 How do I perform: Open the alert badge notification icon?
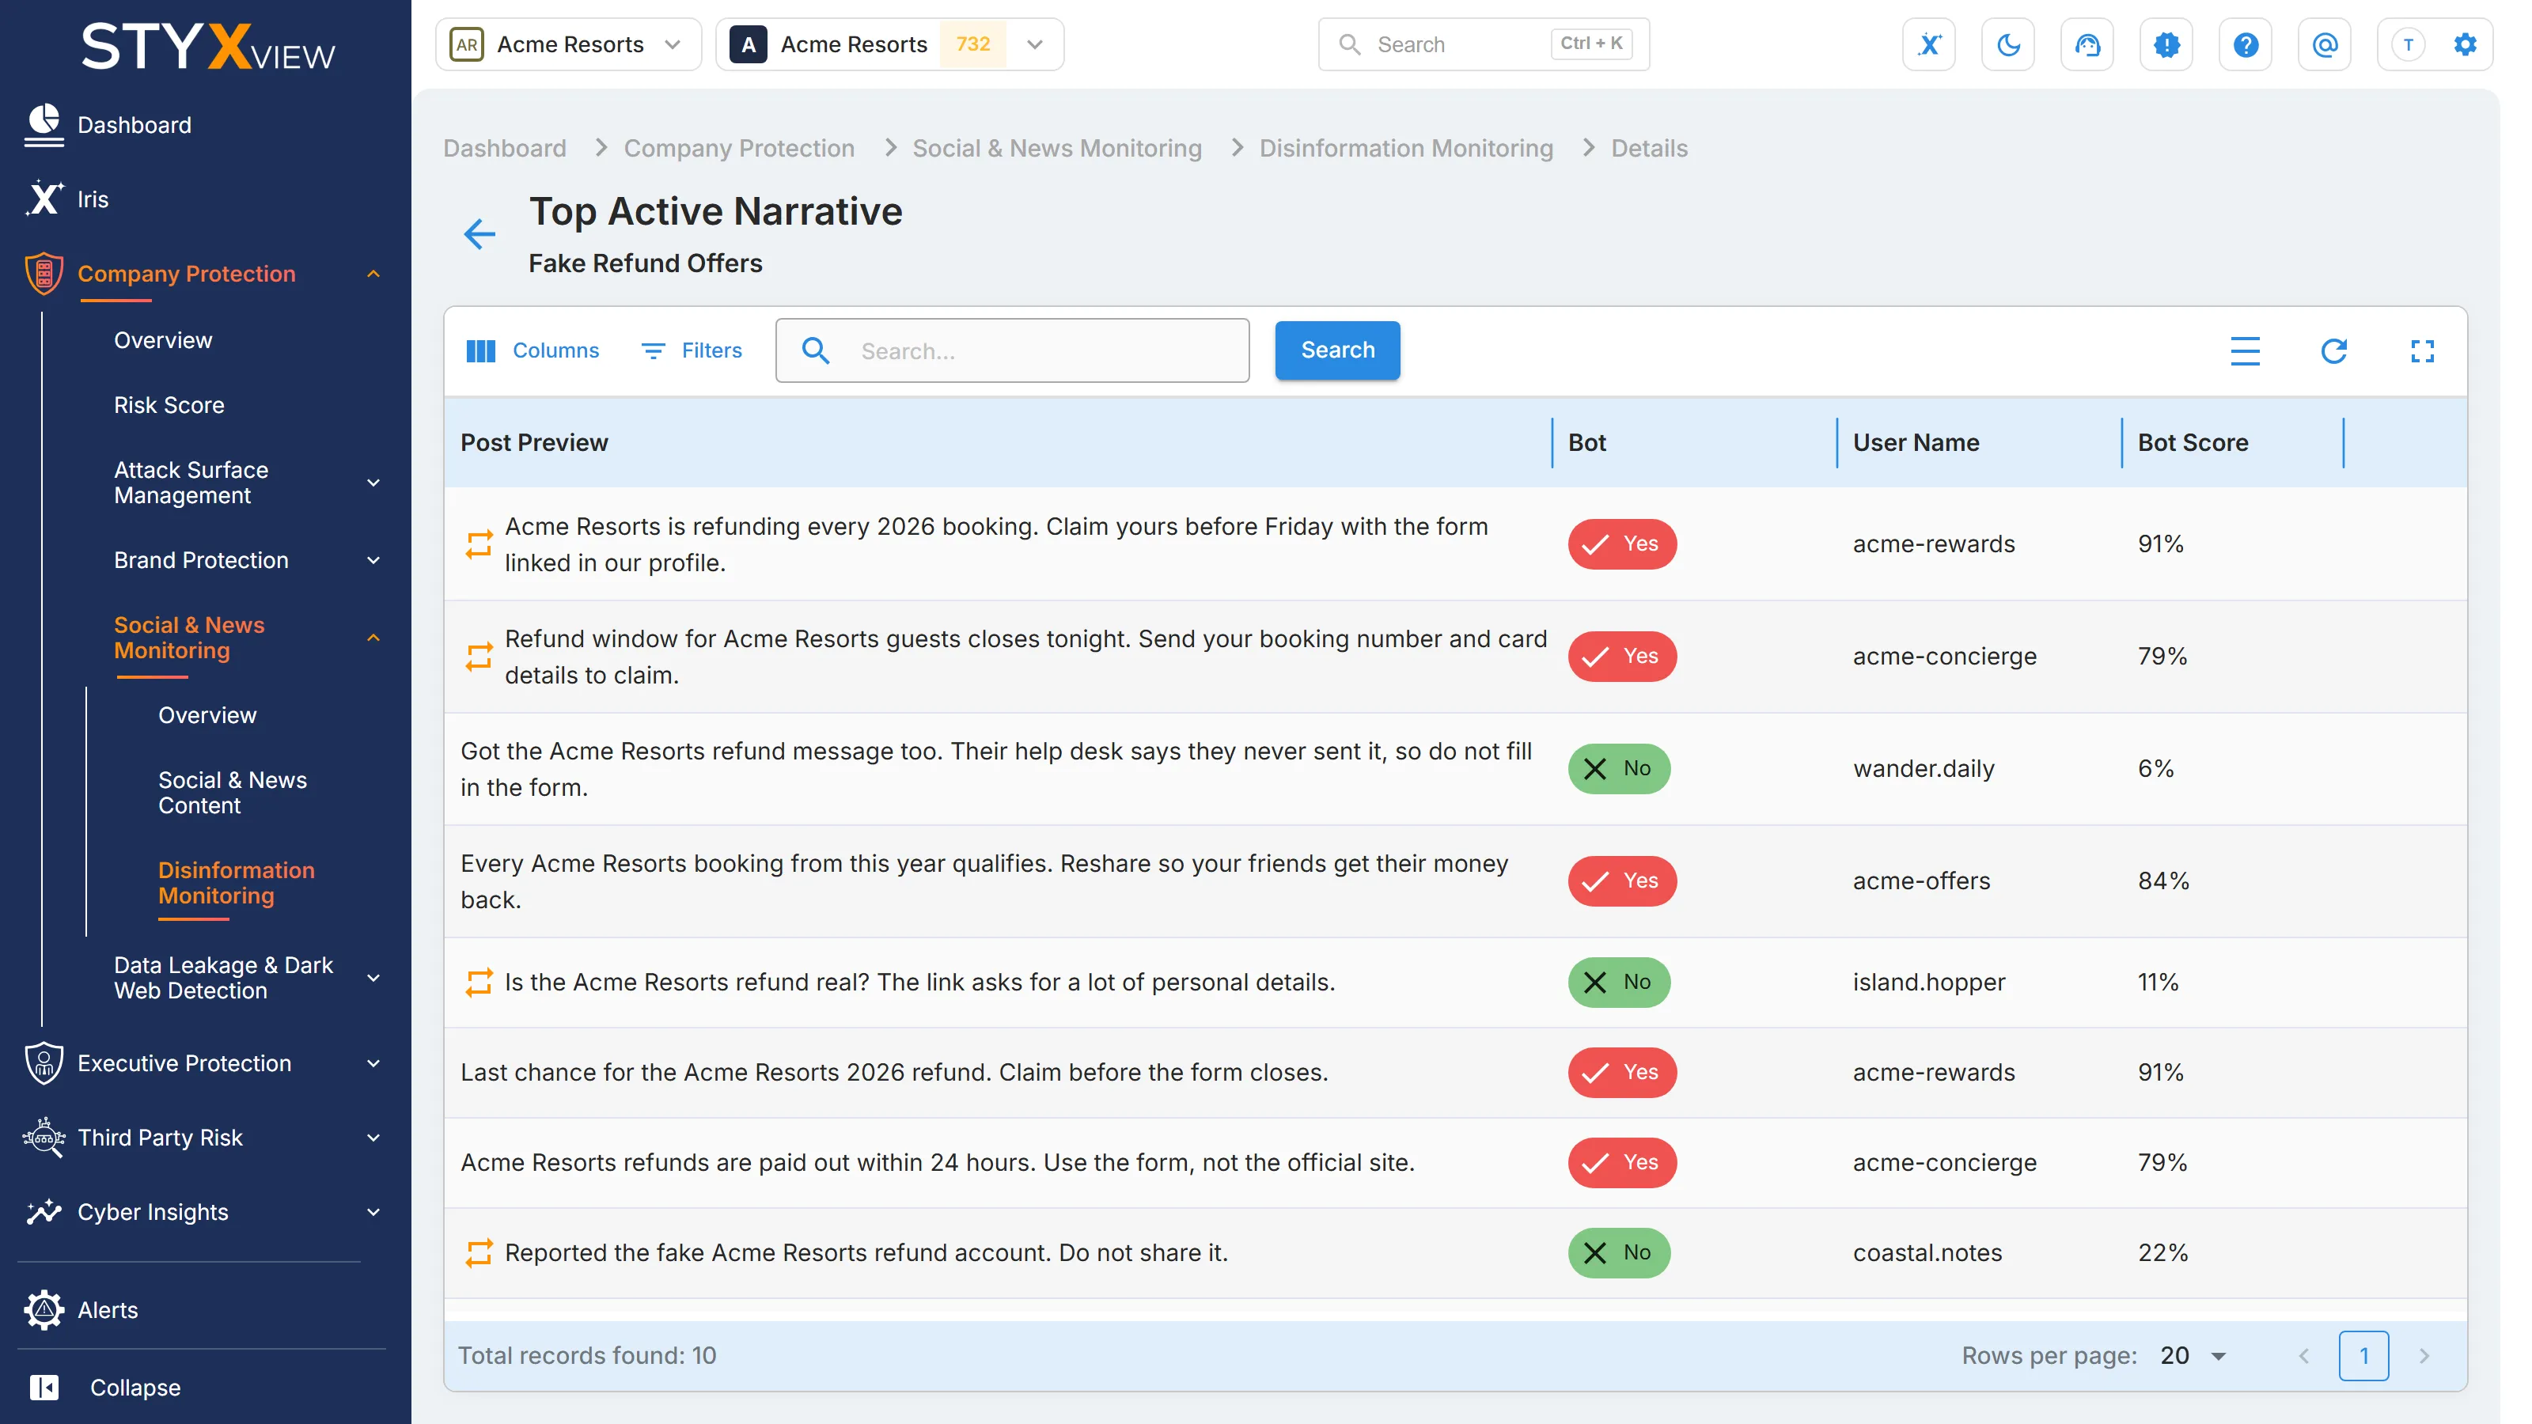pyautogui.click(x=2166, y=44)
